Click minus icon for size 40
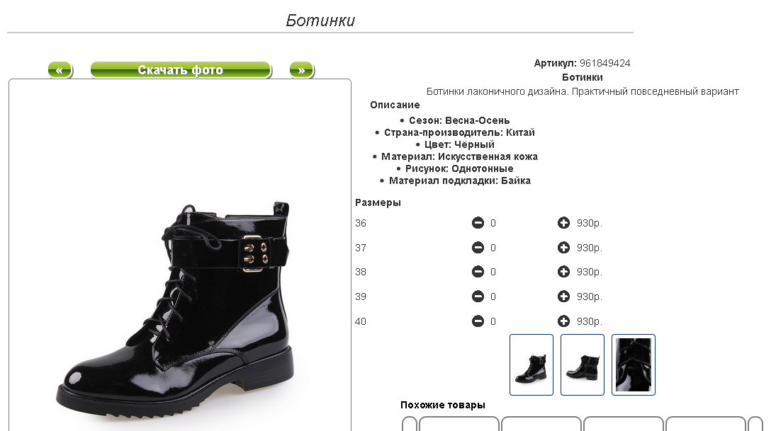The image size is (776, 431). [x=478, y=321]
